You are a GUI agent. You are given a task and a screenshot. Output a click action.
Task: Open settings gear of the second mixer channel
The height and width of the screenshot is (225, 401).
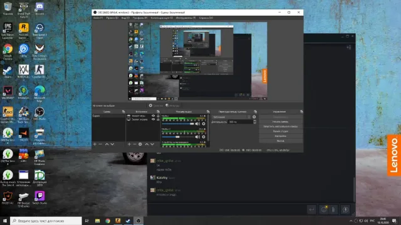tap(204, 137)
